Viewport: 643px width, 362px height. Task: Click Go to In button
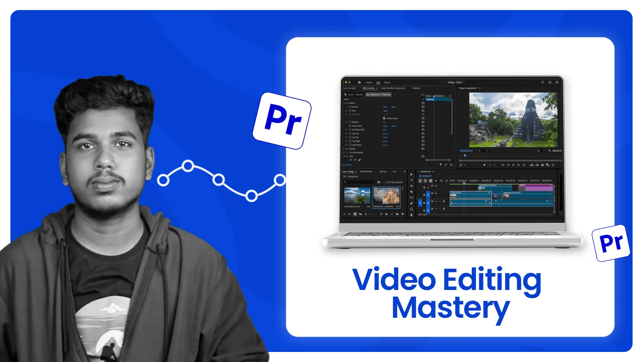503,165
